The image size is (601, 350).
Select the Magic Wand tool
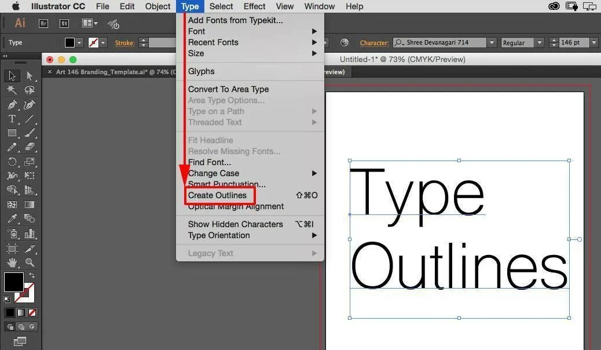(12, 90)
